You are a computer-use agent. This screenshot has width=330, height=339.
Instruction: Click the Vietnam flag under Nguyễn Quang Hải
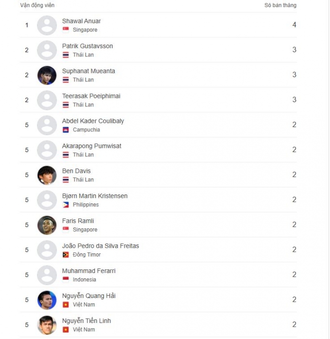pyautogui.click(x=66, y=304)
